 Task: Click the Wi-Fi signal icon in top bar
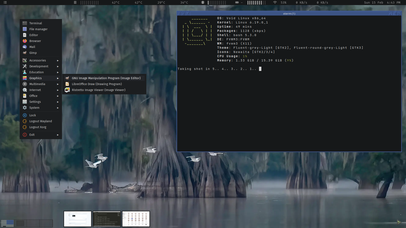coord(275,3)
